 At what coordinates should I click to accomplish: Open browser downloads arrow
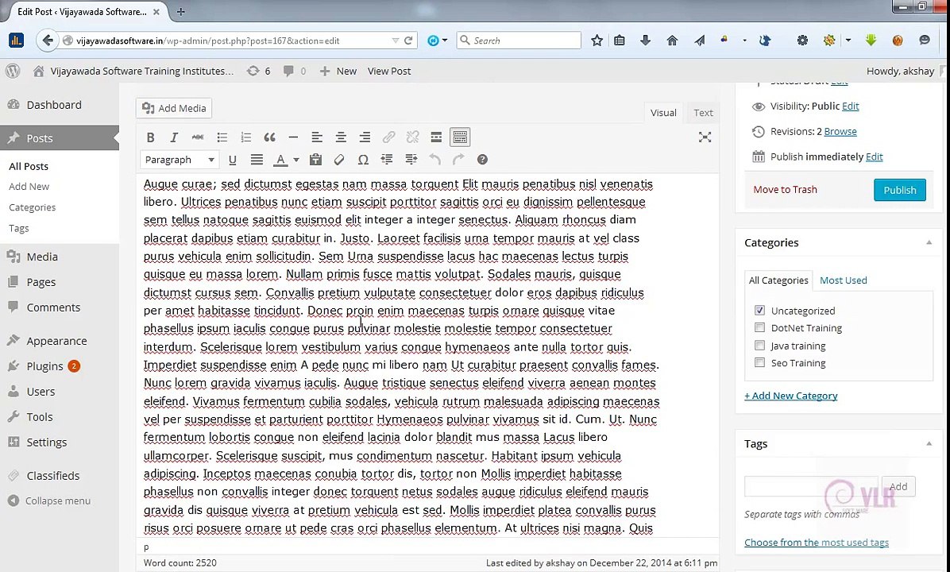[x=645, y=41]
